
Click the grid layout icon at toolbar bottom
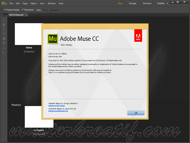tap(4, 53)
